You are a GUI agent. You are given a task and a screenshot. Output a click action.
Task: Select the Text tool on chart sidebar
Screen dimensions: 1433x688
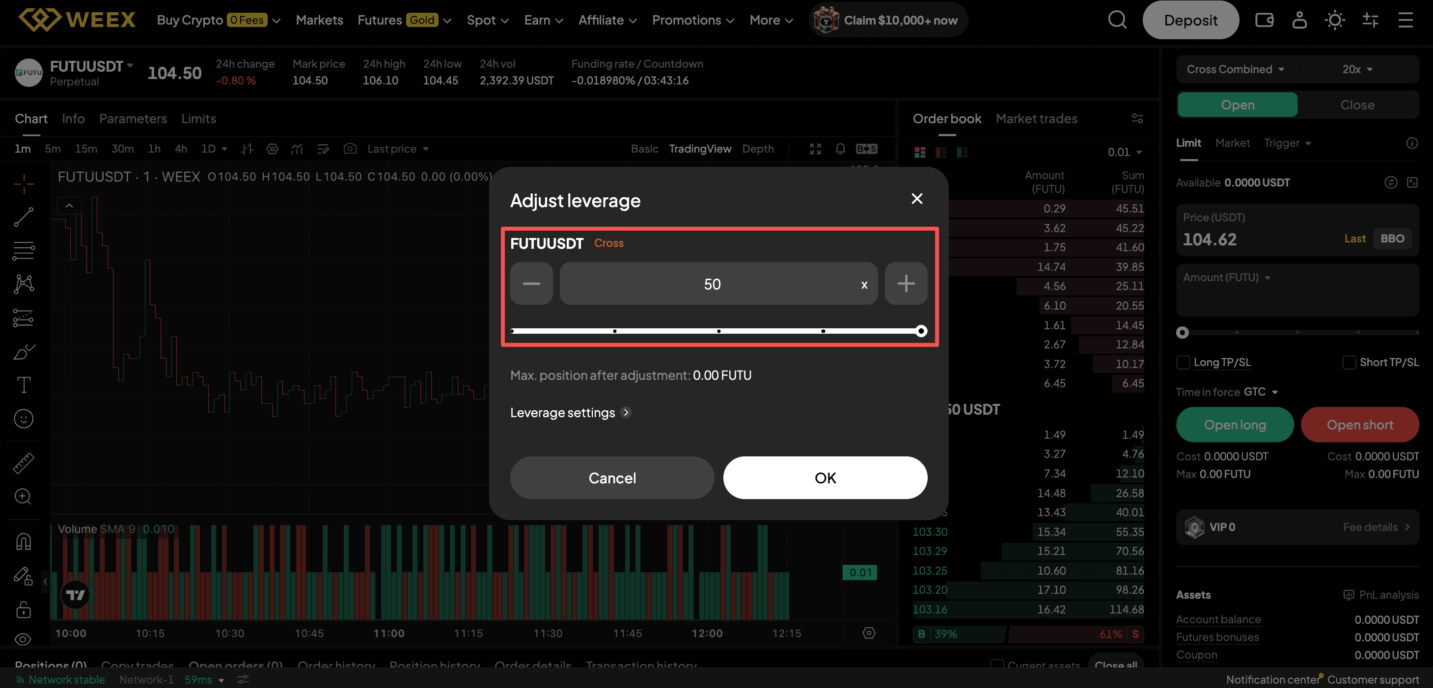[24, 385]
